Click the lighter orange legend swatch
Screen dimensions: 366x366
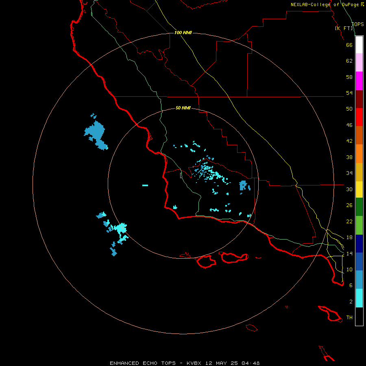click(359, 154)
